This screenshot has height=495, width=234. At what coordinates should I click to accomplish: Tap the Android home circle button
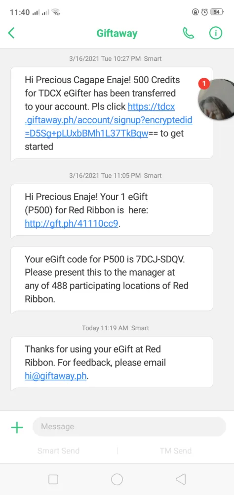117,479
